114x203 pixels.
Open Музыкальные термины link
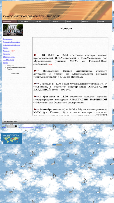pyautogui.click(x=11, y=45)
